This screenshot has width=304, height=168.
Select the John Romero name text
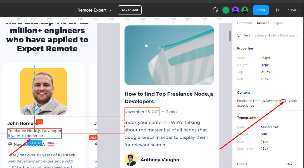pos(22,123)
